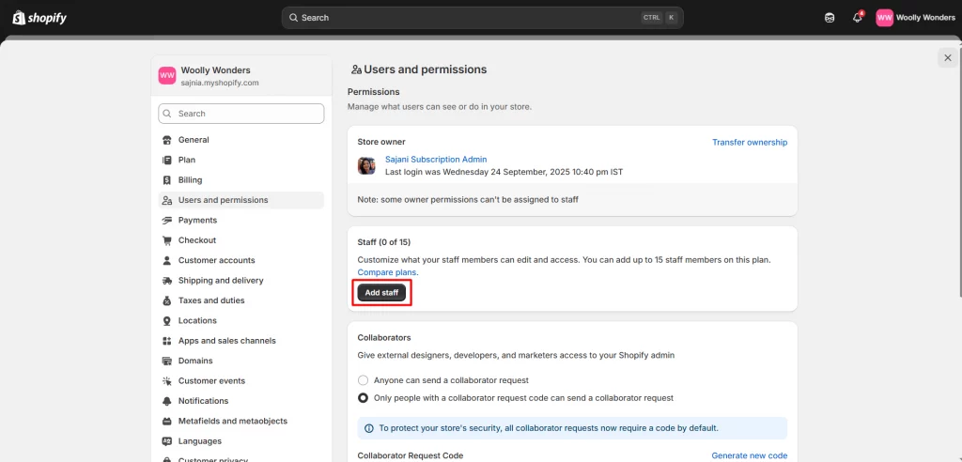This screenshot has width=962, height=462.
Task: Close the settings panel
Action: (x=948, y=57)
